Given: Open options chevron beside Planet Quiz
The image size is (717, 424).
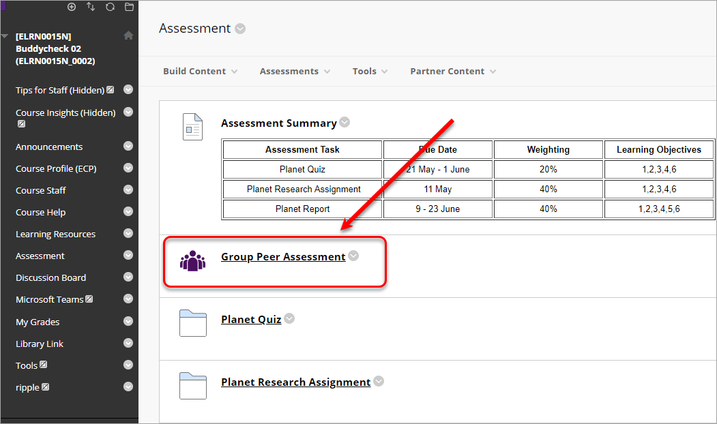Looking at the screenshot, I should coord(289,318).
